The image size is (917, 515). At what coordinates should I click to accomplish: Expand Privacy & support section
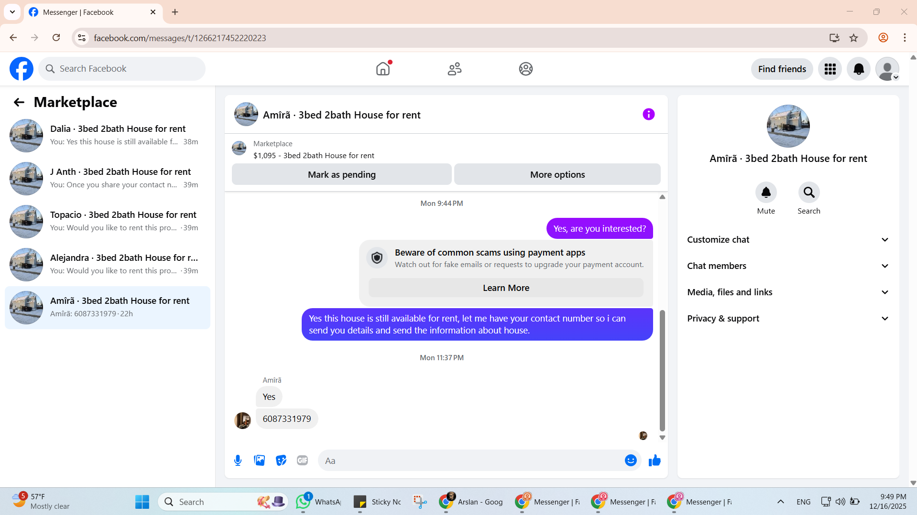pyautogui.click(x=788, y=319)
